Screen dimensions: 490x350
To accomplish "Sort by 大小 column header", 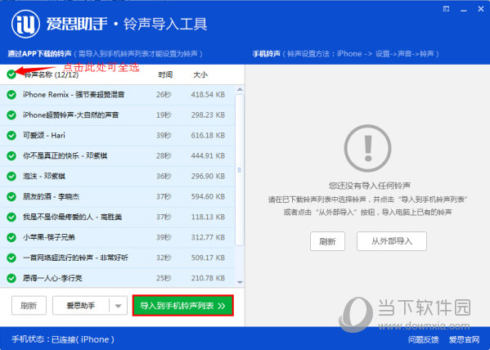I will click(200, 74).
